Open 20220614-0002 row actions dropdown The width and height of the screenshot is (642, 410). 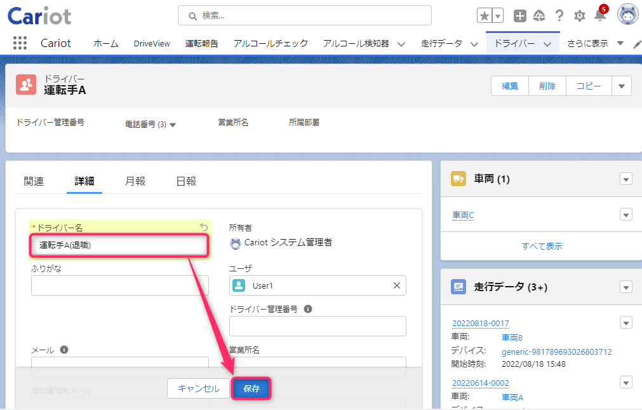pyautogui.click(x=626, y=383)
